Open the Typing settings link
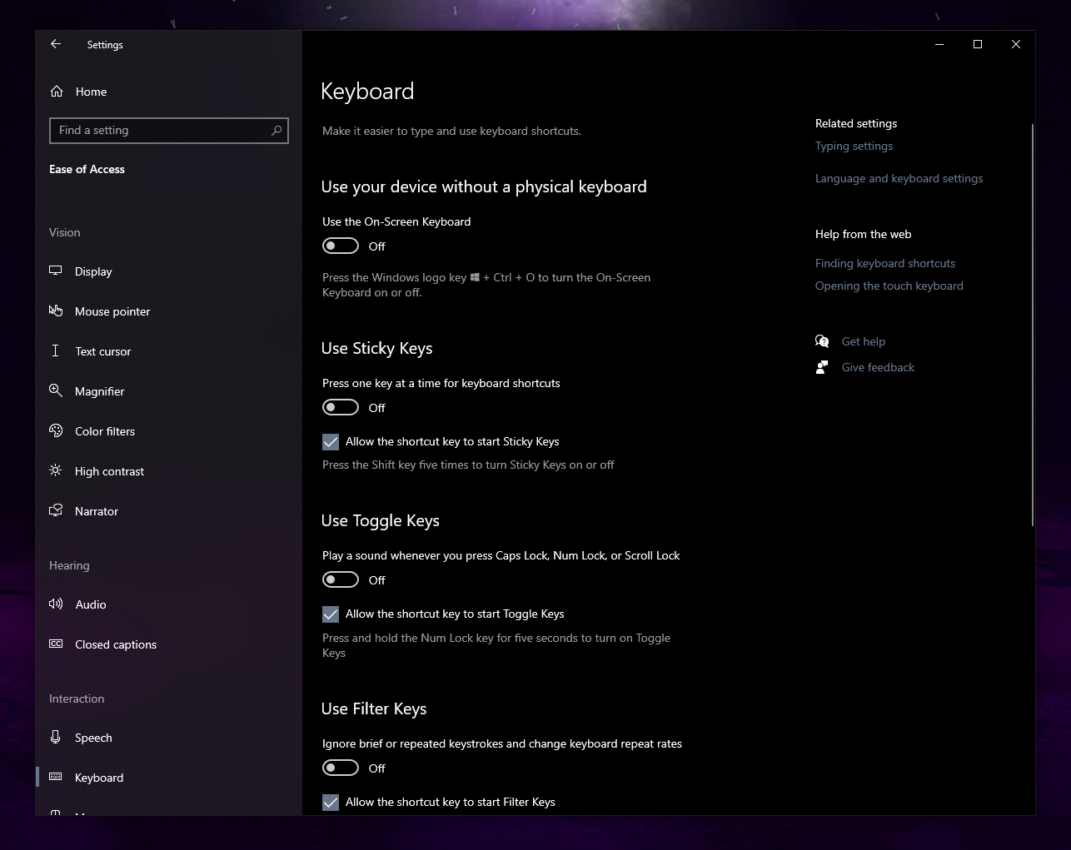 pos(854,146)
